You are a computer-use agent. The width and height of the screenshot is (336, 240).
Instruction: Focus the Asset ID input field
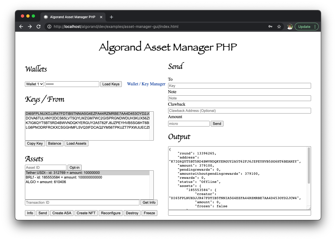[x=46, y=168]
